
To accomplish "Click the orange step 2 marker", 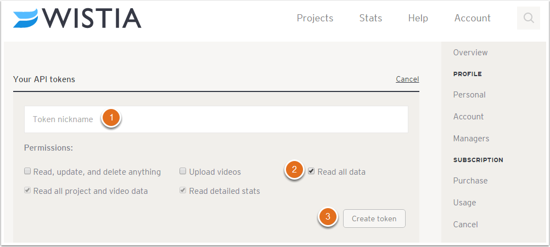I will (294, 170).
